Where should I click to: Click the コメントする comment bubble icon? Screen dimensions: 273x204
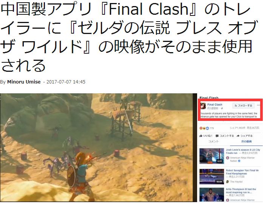tap(217, 136)
